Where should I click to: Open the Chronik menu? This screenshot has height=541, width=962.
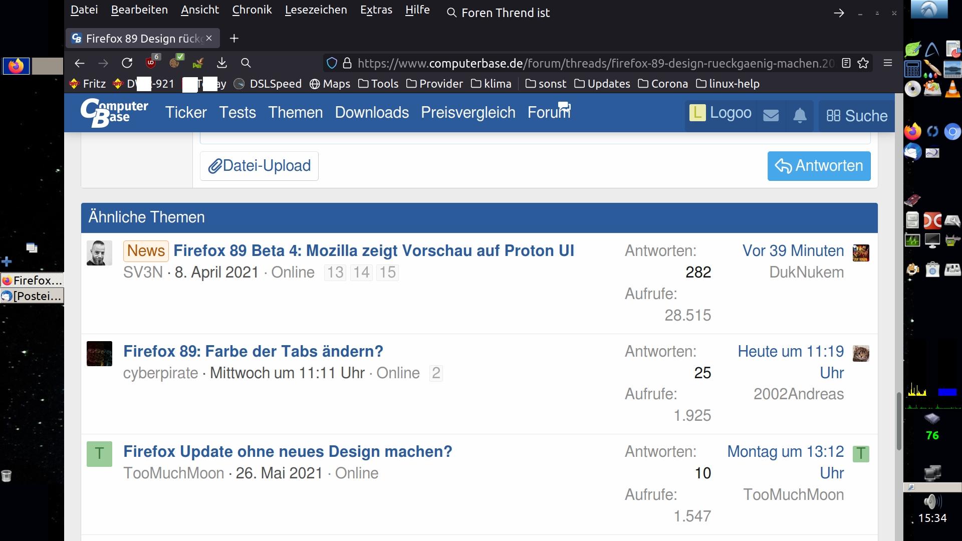252,10
